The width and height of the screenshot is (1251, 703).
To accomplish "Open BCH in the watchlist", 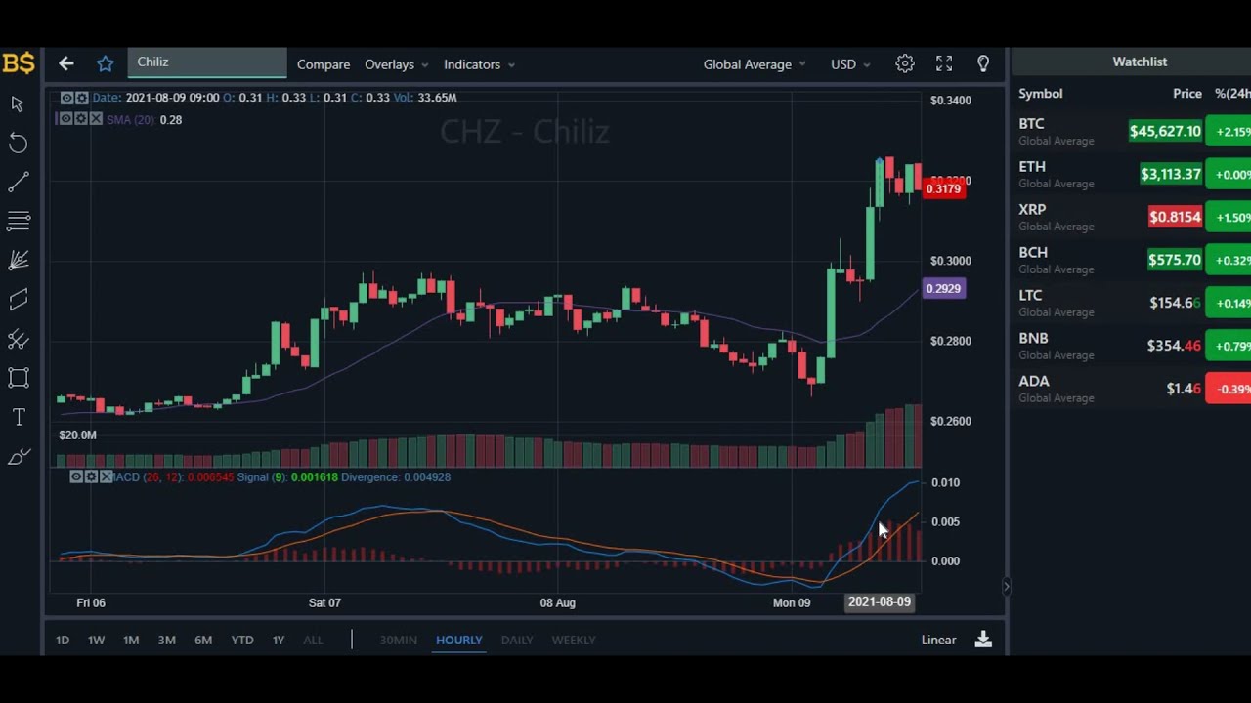I will tap(1132, 260).
